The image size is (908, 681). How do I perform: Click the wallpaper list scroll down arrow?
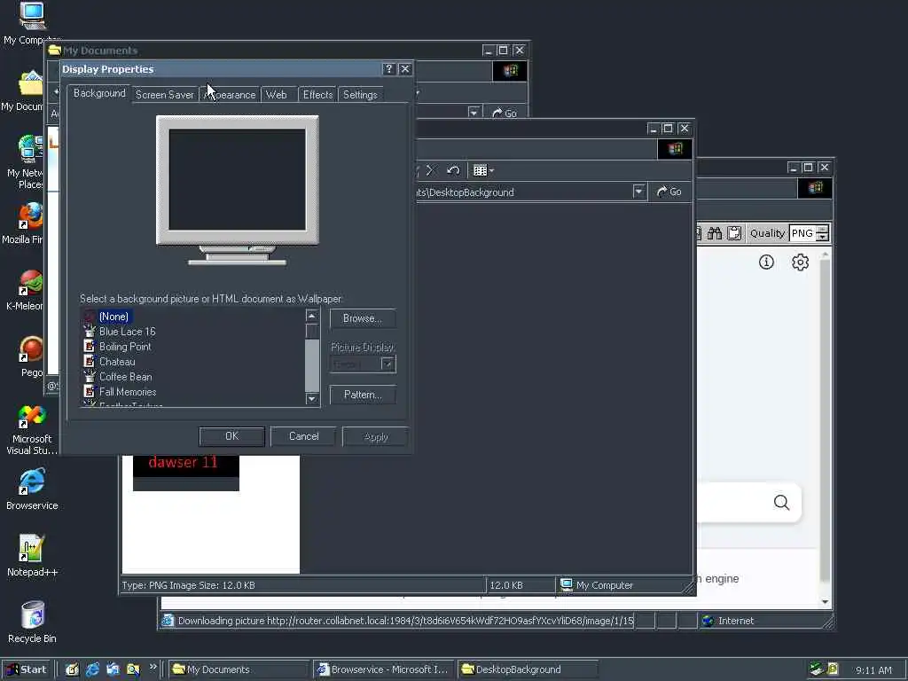tap(311, 398)
